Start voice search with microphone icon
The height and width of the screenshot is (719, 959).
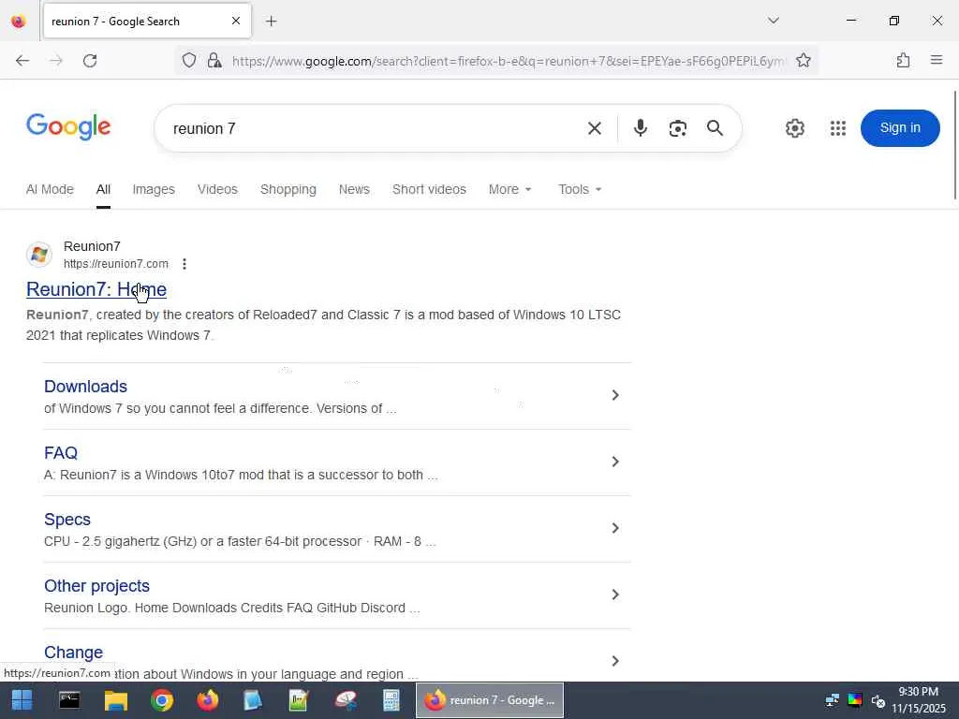click(641, 128)
